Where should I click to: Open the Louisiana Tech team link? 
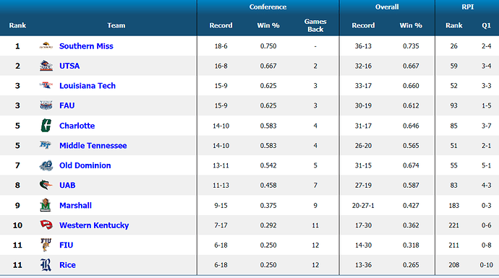[x=88, y=86]
